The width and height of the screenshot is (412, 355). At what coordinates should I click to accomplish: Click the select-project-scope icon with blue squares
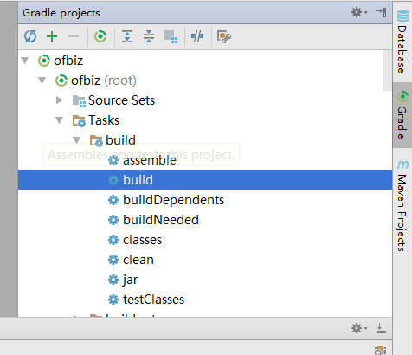coord(171,37)
